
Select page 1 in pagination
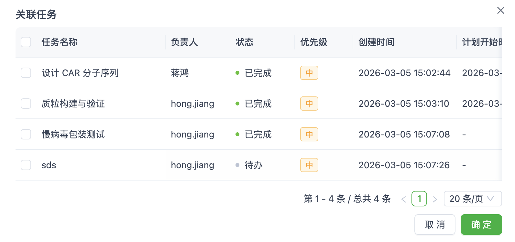click(x=419, y=199)
